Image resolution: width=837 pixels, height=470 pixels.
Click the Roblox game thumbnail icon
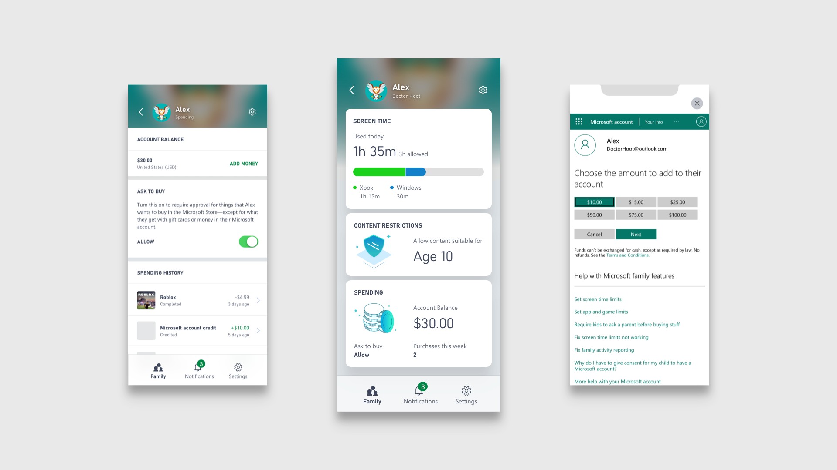pos(146,300)
